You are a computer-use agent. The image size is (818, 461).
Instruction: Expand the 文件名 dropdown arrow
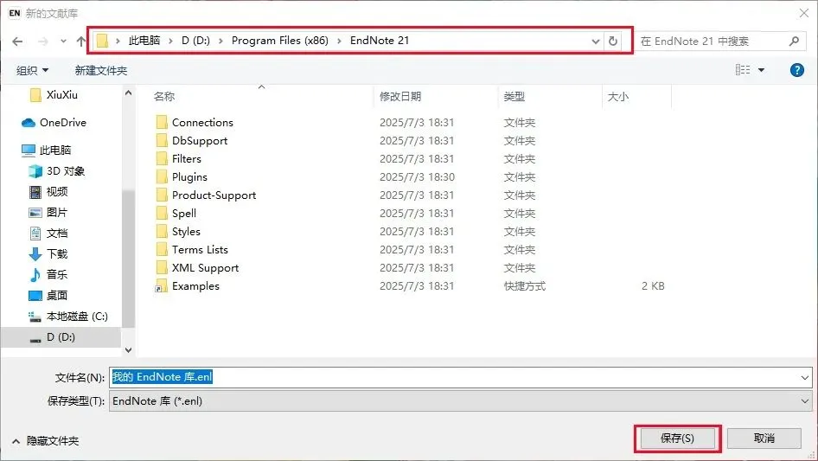click(x=804, y=377)
